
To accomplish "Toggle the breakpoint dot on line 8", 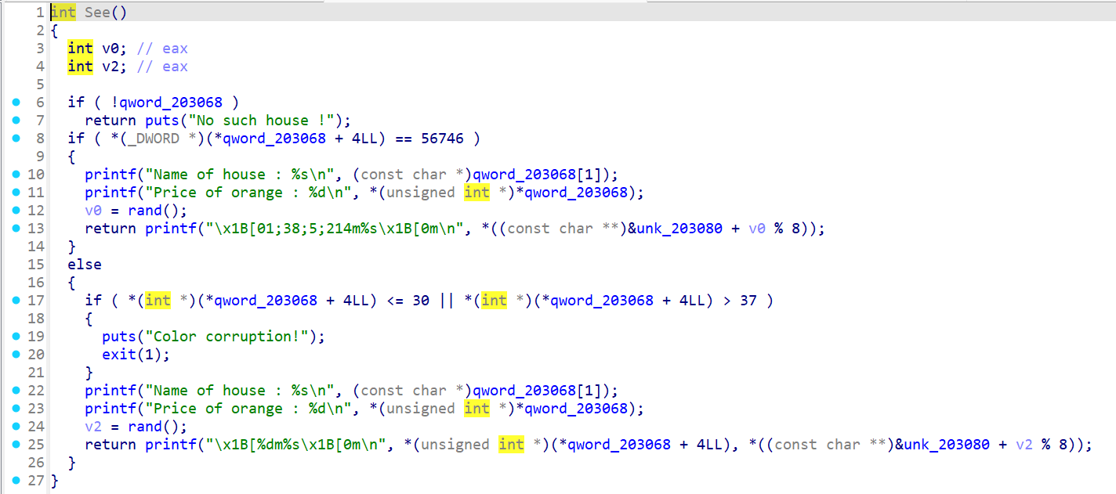I will (x=16, y=139).
